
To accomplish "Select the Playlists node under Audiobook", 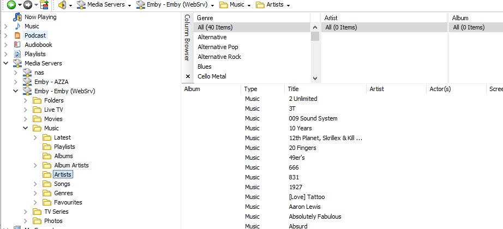I will (x=35, y=54).
